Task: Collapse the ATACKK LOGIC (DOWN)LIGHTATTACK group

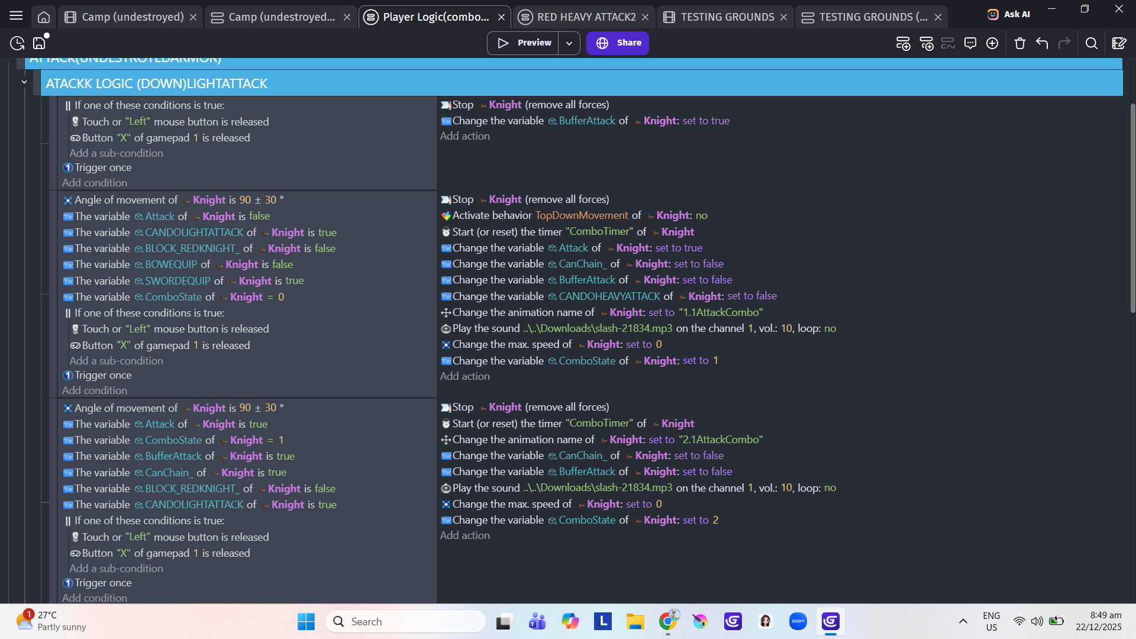Action: [x=24, y=82]
